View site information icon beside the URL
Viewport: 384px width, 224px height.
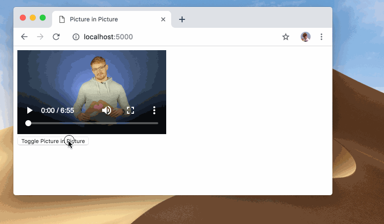[x=76, y=37]
